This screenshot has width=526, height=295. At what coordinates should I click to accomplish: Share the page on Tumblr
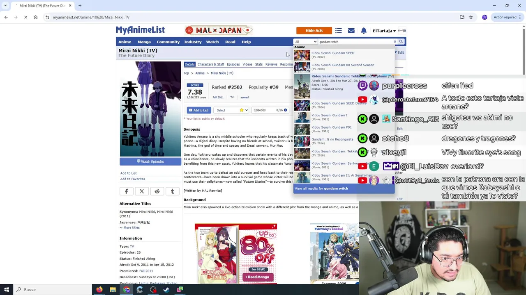pos(172,191)
